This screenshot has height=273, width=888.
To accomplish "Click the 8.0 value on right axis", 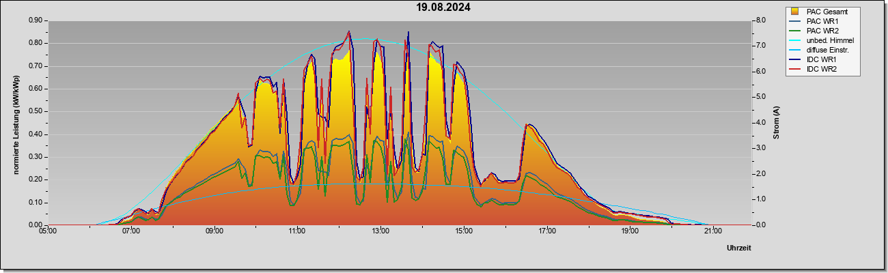I will click(760, 20).
